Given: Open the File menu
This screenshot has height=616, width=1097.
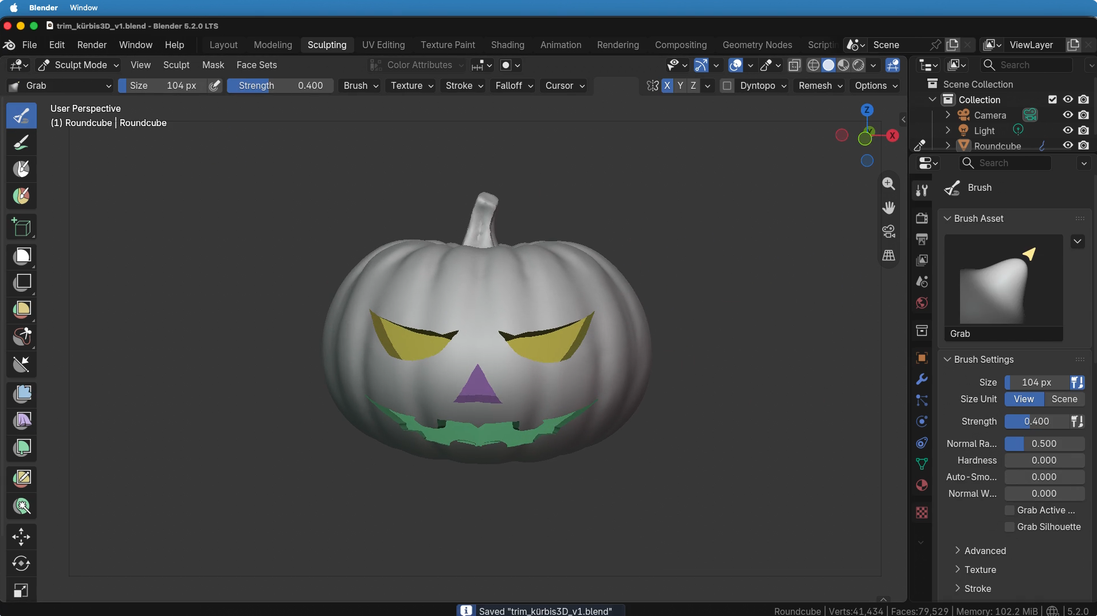Looking at the screenshot, I should click(29, 45).
